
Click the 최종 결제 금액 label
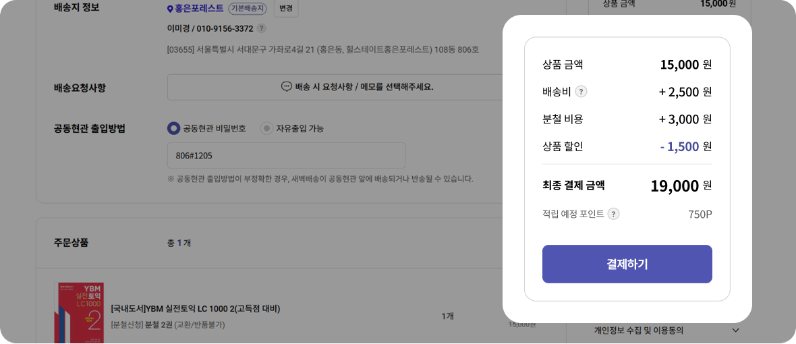573,185
